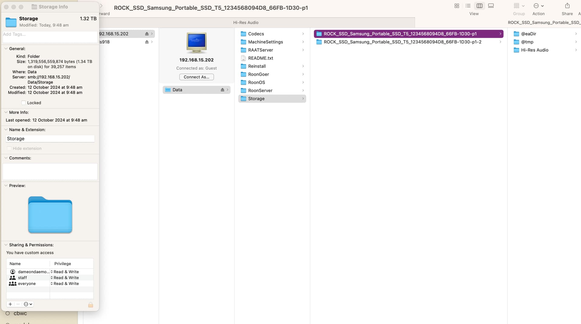Screen dimensions: 581x324
Task: Add a permission entry with plus button
Action: 10,304
